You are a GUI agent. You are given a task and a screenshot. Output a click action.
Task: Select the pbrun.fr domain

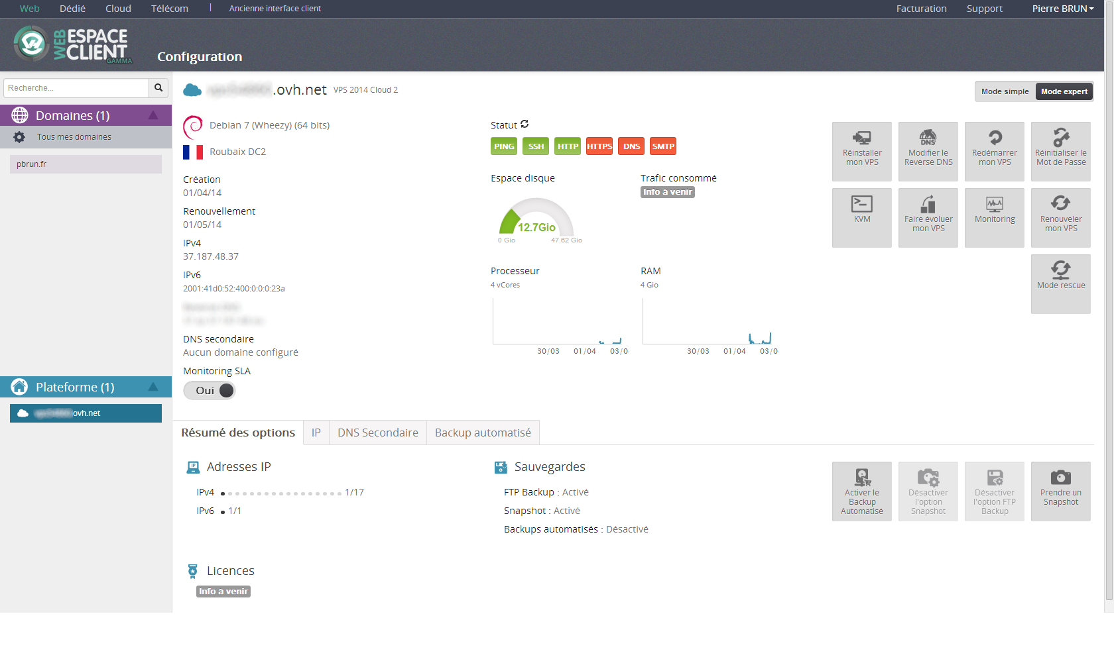click(x=86, y=164)
